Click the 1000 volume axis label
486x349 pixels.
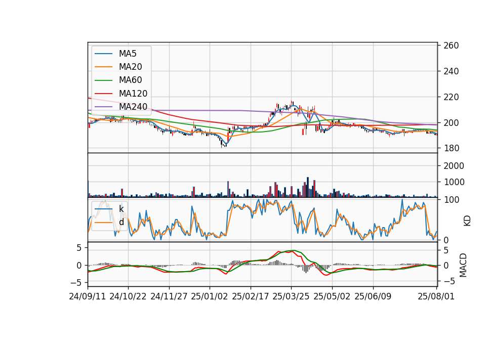pos(454,182)
